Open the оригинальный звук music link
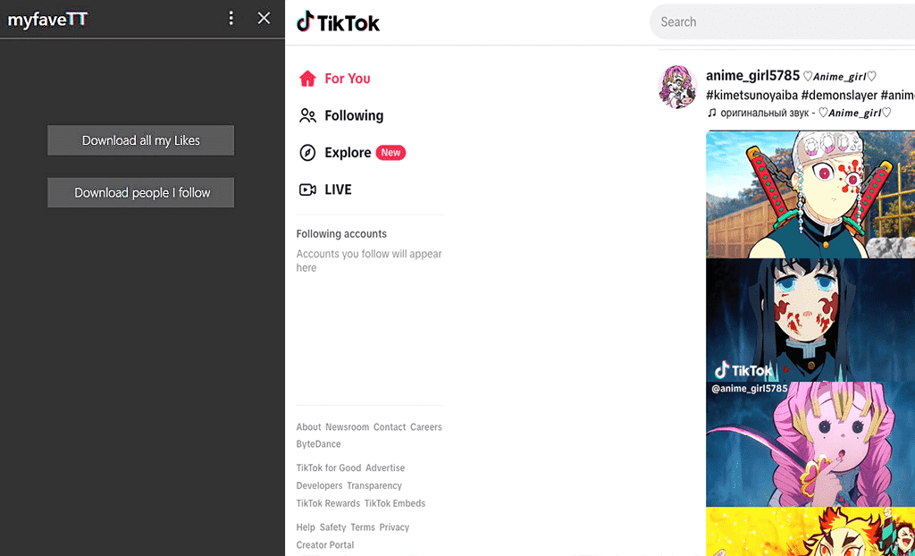The width and height of the screenshot is (915, 556). [806, 113]
